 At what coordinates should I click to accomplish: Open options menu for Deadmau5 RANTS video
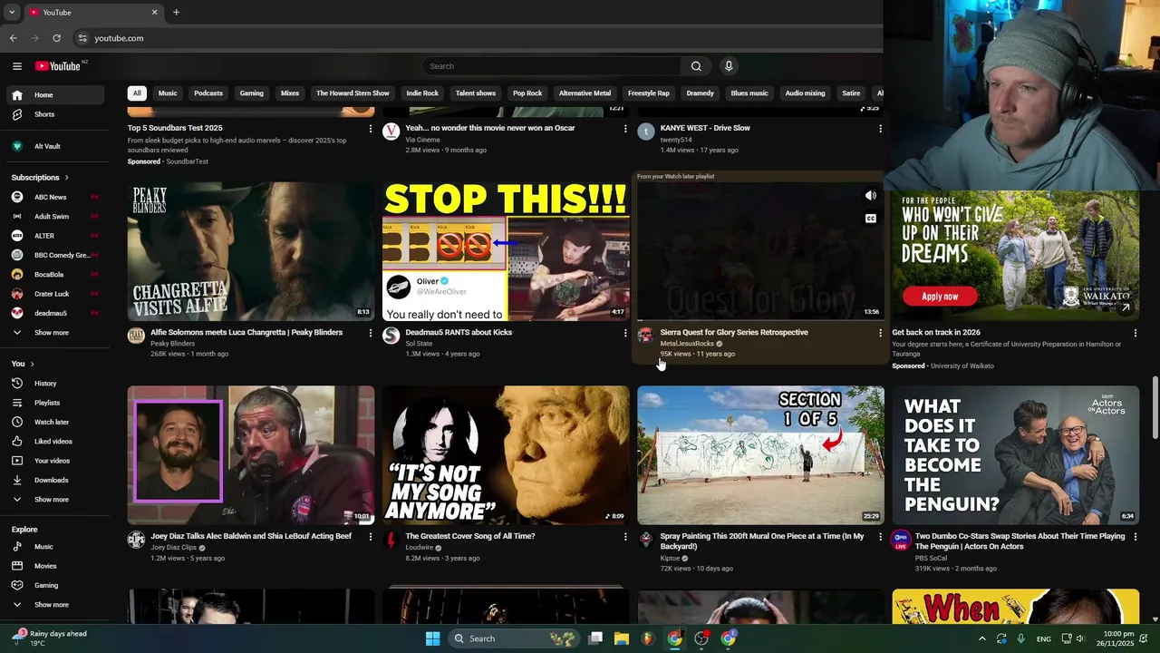pos(624,333)
